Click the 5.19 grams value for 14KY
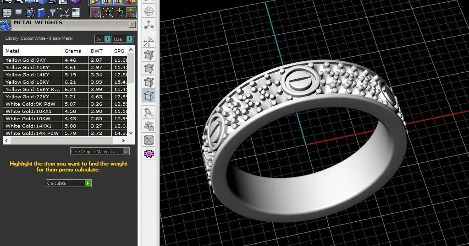469x246 pixels. coord(70,75)
